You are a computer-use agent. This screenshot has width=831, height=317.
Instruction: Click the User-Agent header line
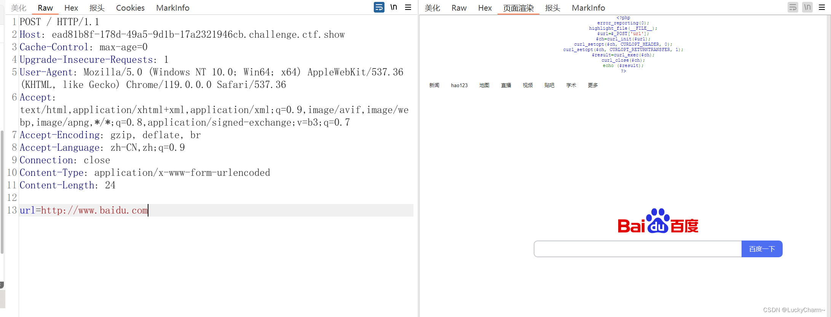[x=211, y=78]
